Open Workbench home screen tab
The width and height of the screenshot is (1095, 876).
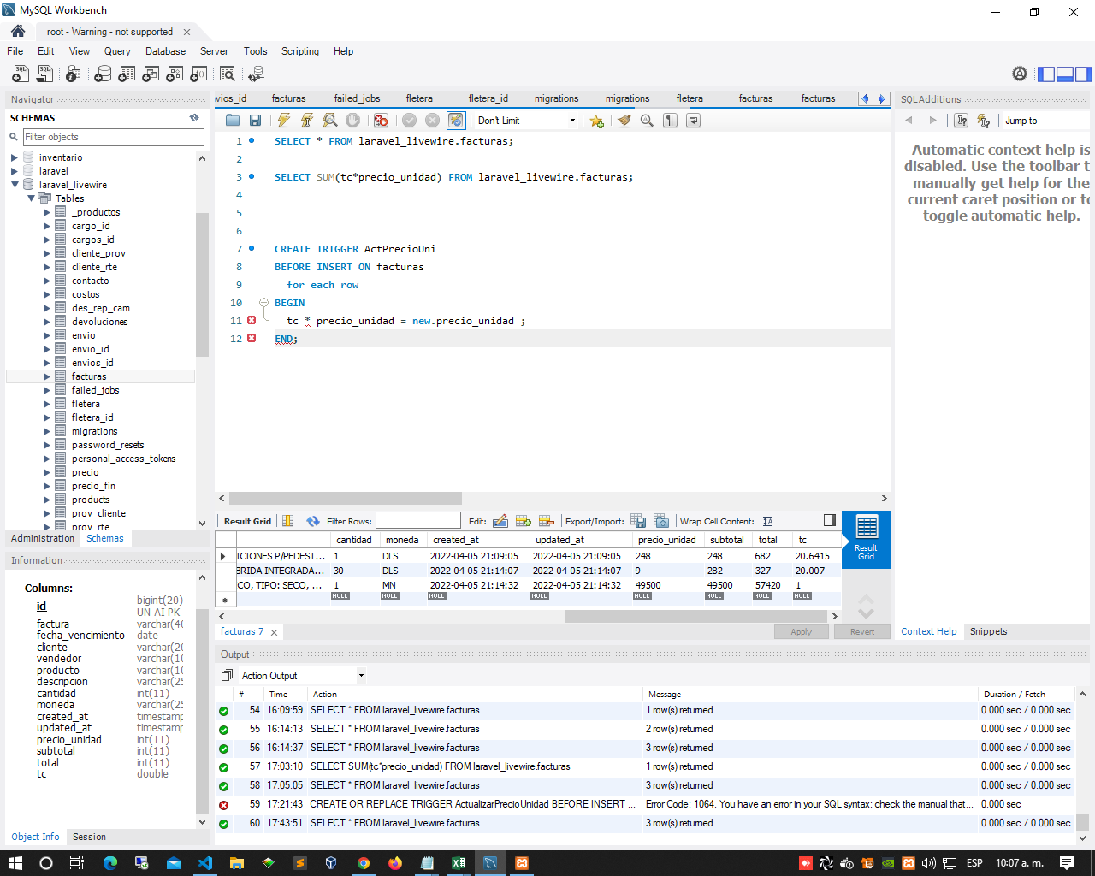pos(18,31)
